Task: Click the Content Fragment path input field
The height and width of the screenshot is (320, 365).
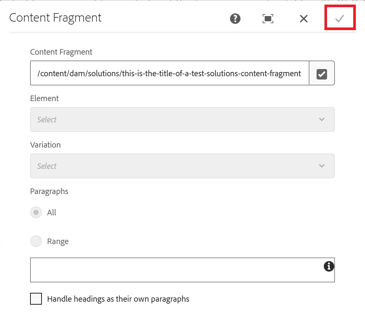Action: click(x=170, y=73)
